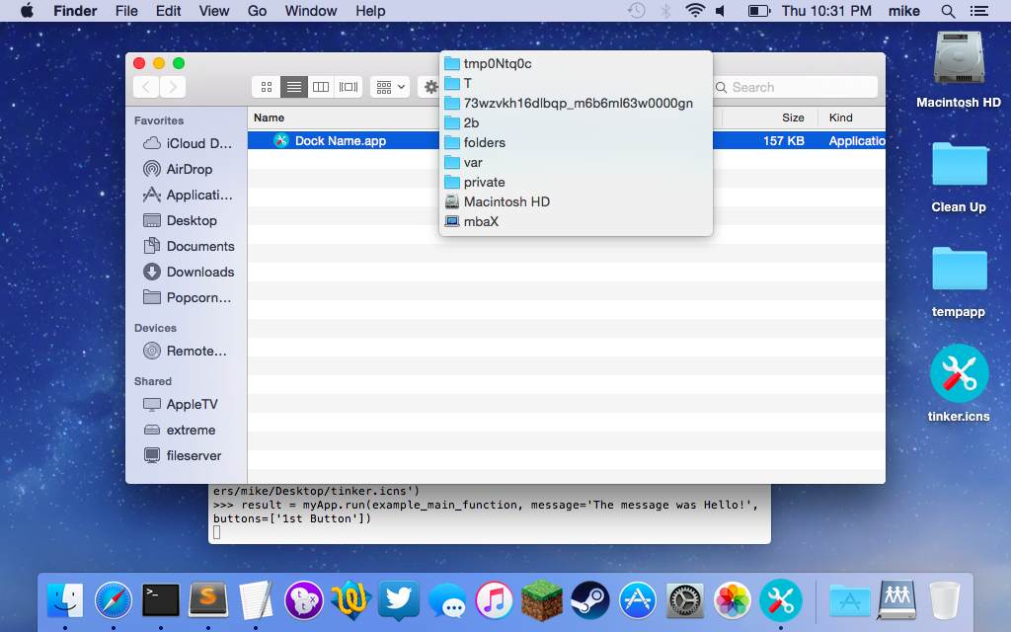Open Applications in the sidebar
The width and height of the screenshot is (1011, 632).
point(187,195)
